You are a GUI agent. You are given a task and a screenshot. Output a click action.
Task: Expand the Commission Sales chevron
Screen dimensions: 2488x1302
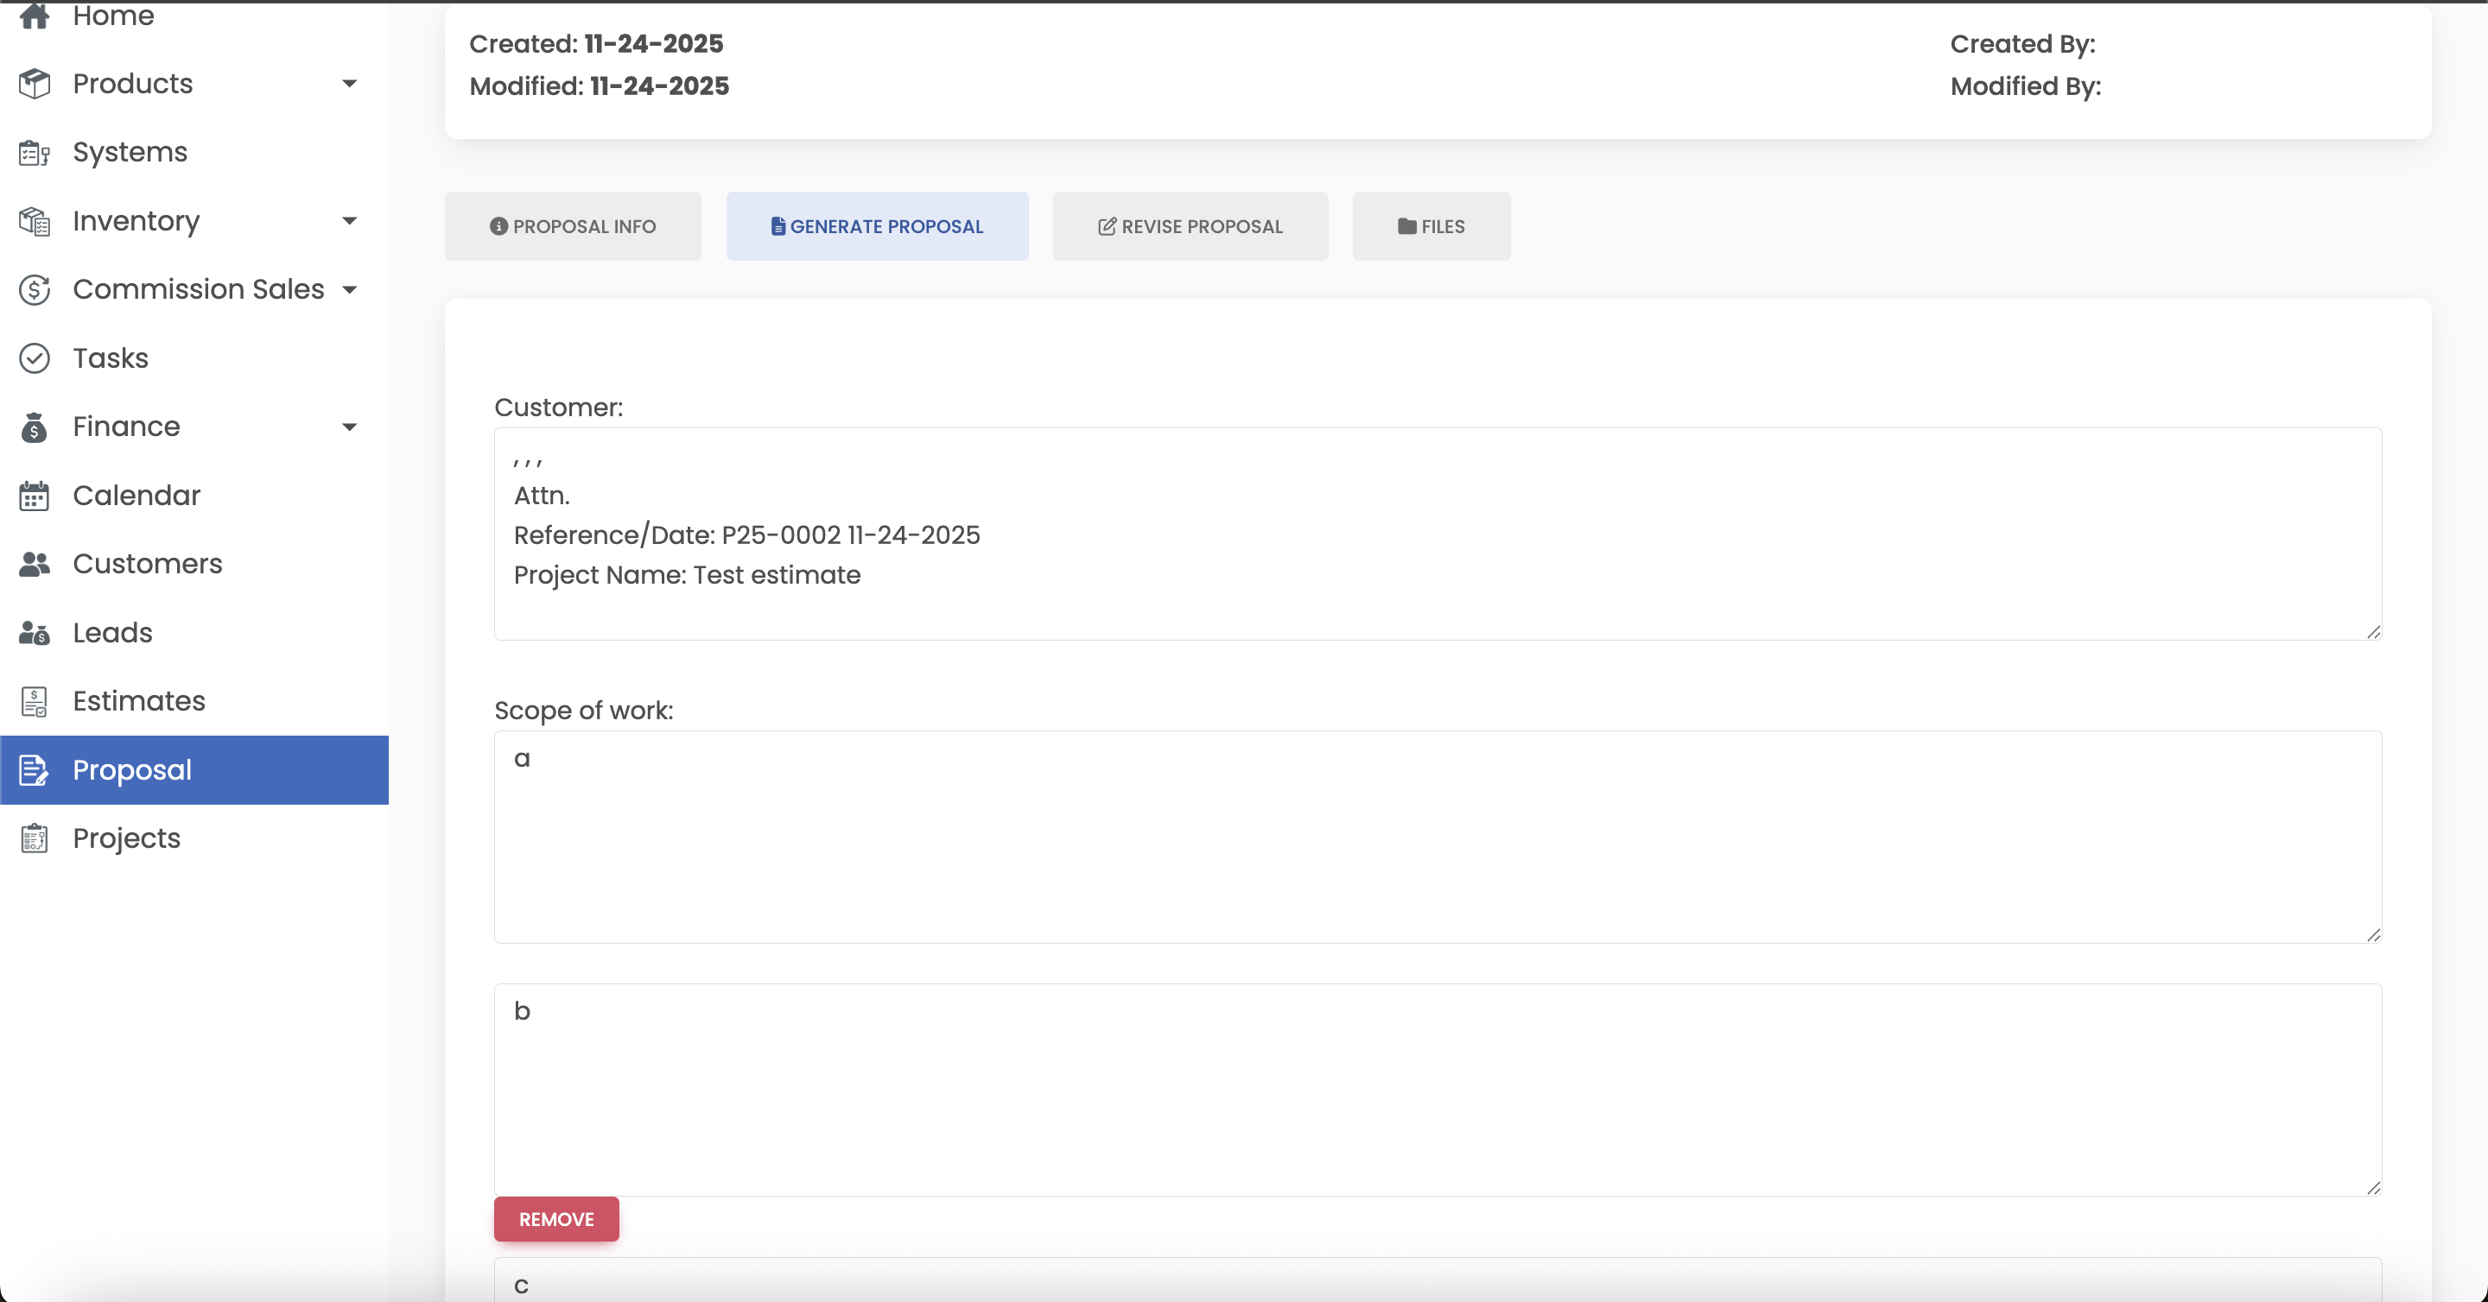pyautogui.click(x=351, y=289)
